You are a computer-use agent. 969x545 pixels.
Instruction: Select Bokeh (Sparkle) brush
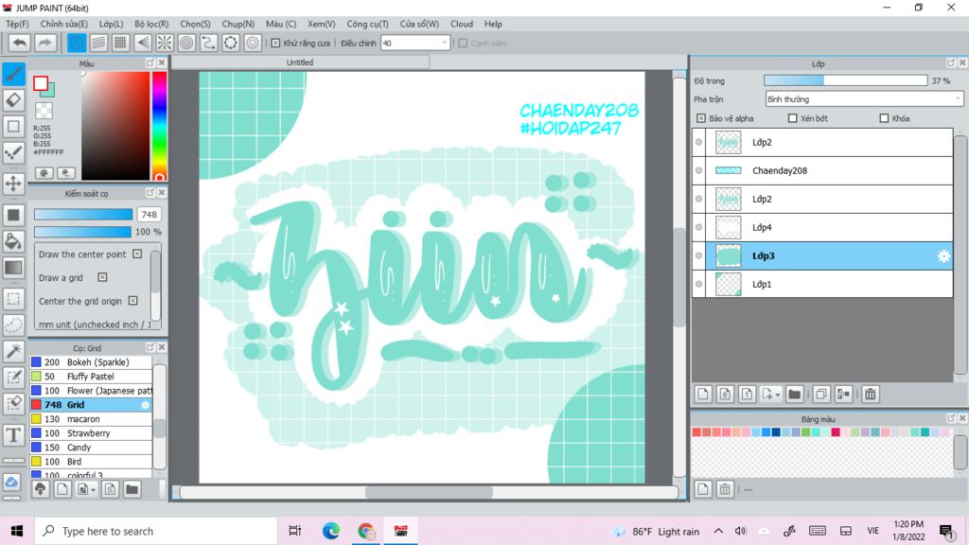point(91,362)
